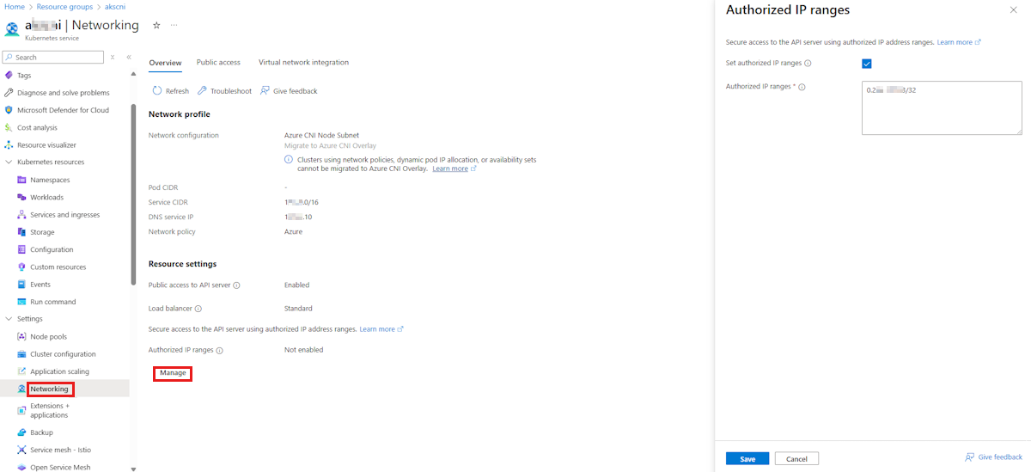Click the Cost analysis icon in the sidebar
The height and width of the screenshot is (472, 1031).
tap(9, 128)
